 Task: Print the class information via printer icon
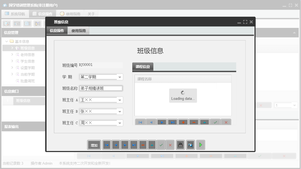(x=180, y=145)
